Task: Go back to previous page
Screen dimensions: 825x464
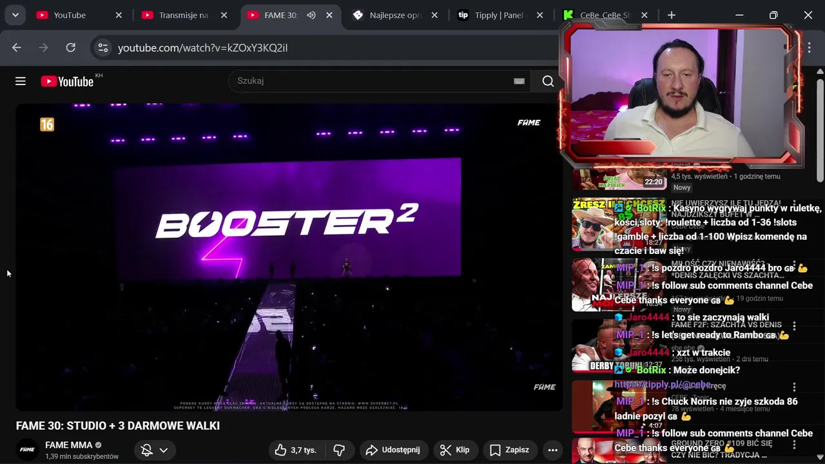Action: [17, 47]
